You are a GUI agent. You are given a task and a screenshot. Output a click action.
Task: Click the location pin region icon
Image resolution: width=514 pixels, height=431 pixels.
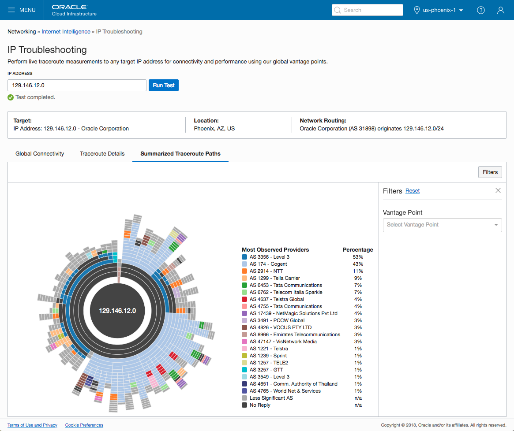click(416, 10)
